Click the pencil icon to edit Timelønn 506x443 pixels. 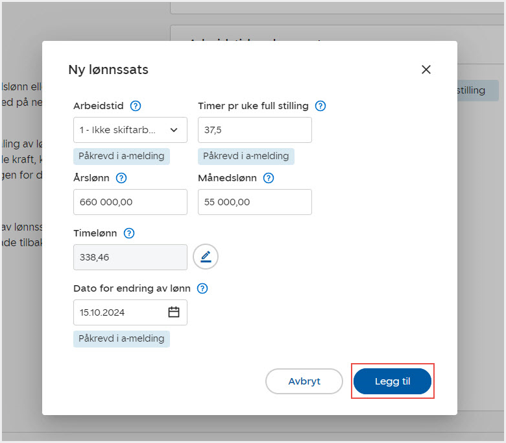click(x=206, y=257)
